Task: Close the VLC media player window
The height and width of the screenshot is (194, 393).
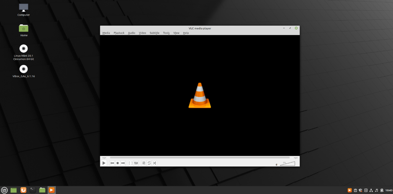Action: pyautogui.click(x=296, y=28)
